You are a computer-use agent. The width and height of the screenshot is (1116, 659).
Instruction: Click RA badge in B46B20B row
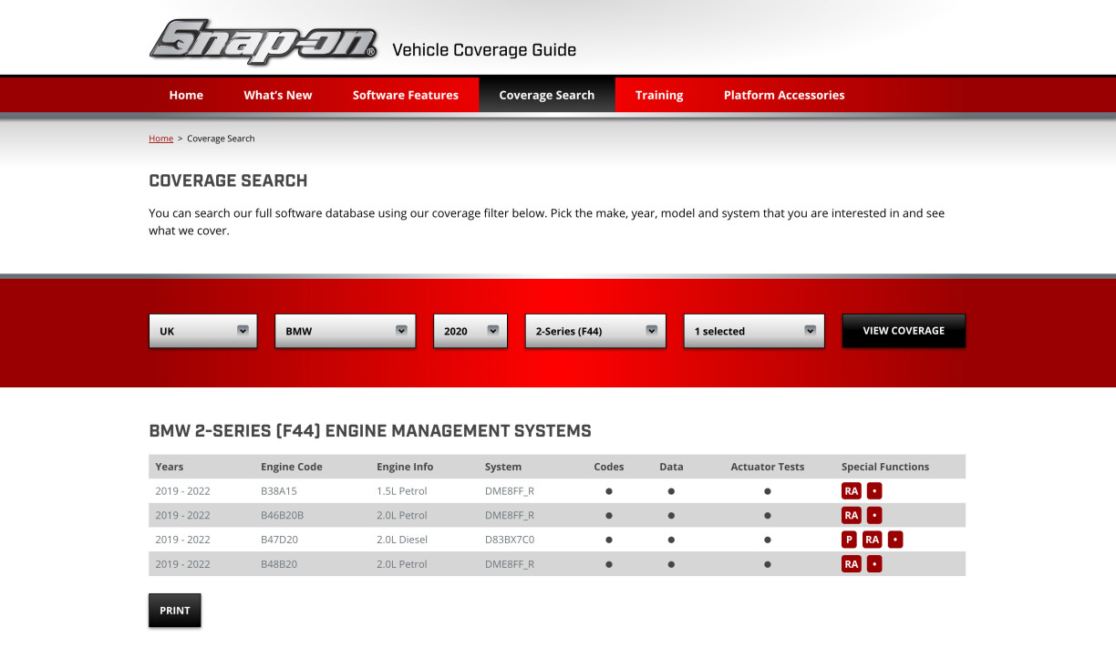852,515
